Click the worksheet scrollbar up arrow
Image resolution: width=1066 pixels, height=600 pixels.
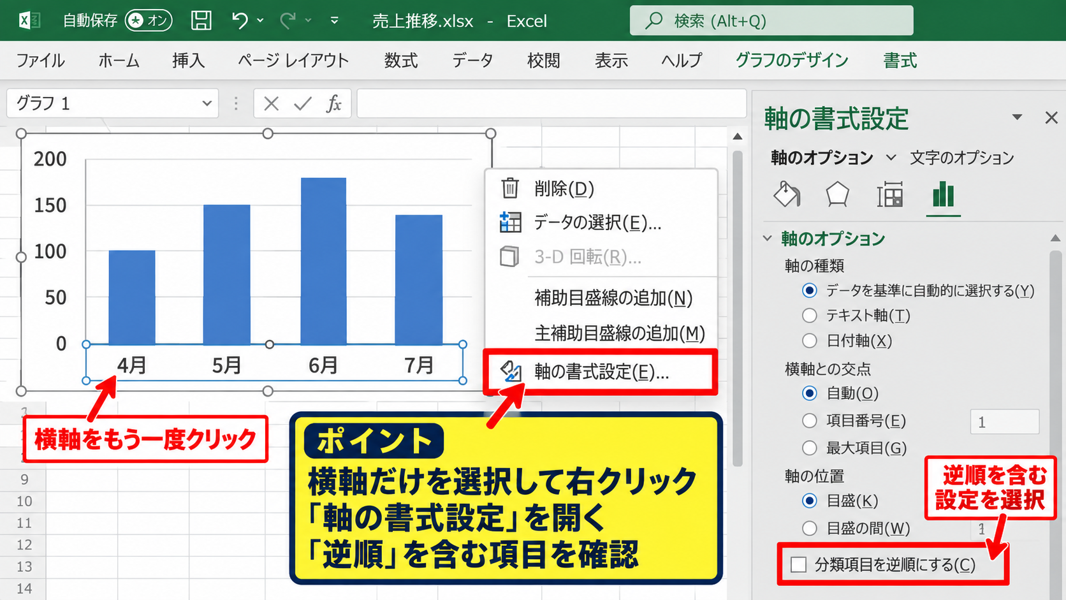(738, 136)
